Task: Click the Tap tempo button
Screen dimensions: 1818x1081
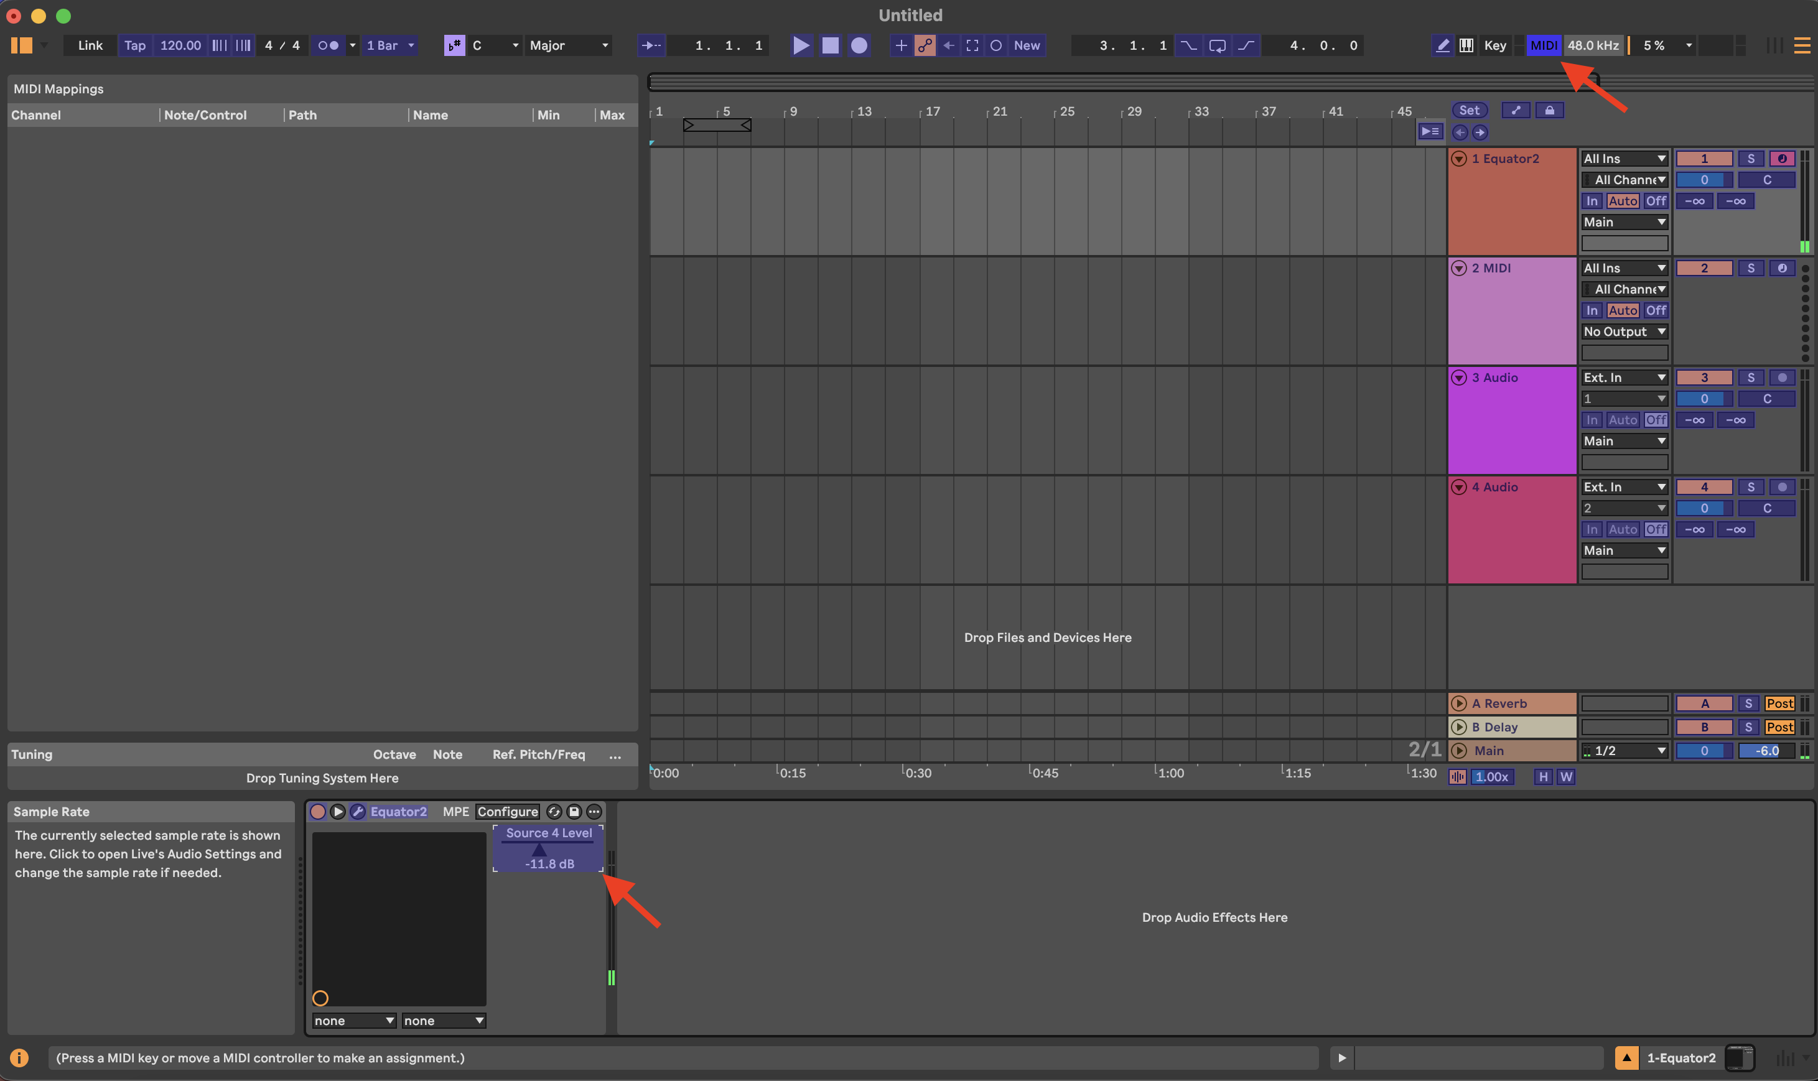Action: point(135,45)
